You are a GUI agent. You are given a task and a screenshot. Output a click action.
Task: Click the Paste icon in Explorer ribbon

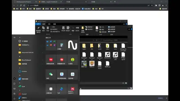point(48,29)
